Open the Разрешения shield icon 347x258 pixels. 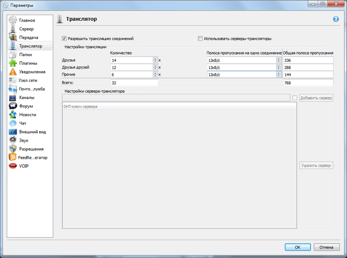coord(13,149)
